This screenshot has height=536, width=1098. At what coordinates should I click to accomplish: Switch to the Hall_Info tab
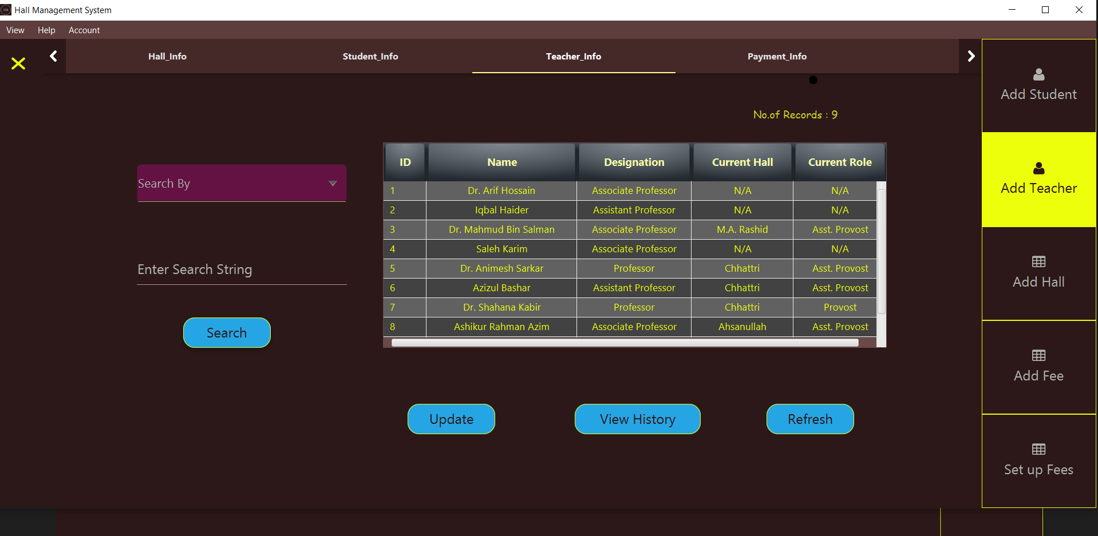click(x=167, y=56)
